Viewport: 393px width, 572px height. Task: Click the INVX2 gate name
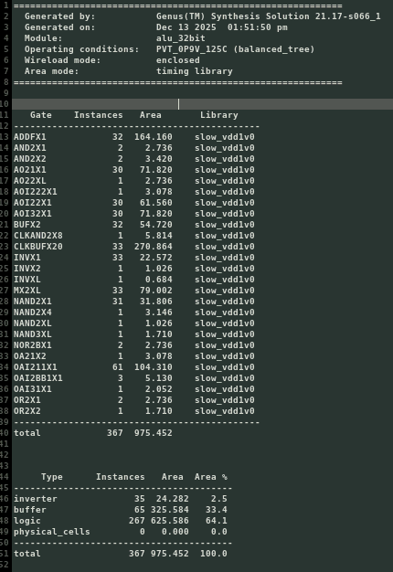(x=27, y=268)
